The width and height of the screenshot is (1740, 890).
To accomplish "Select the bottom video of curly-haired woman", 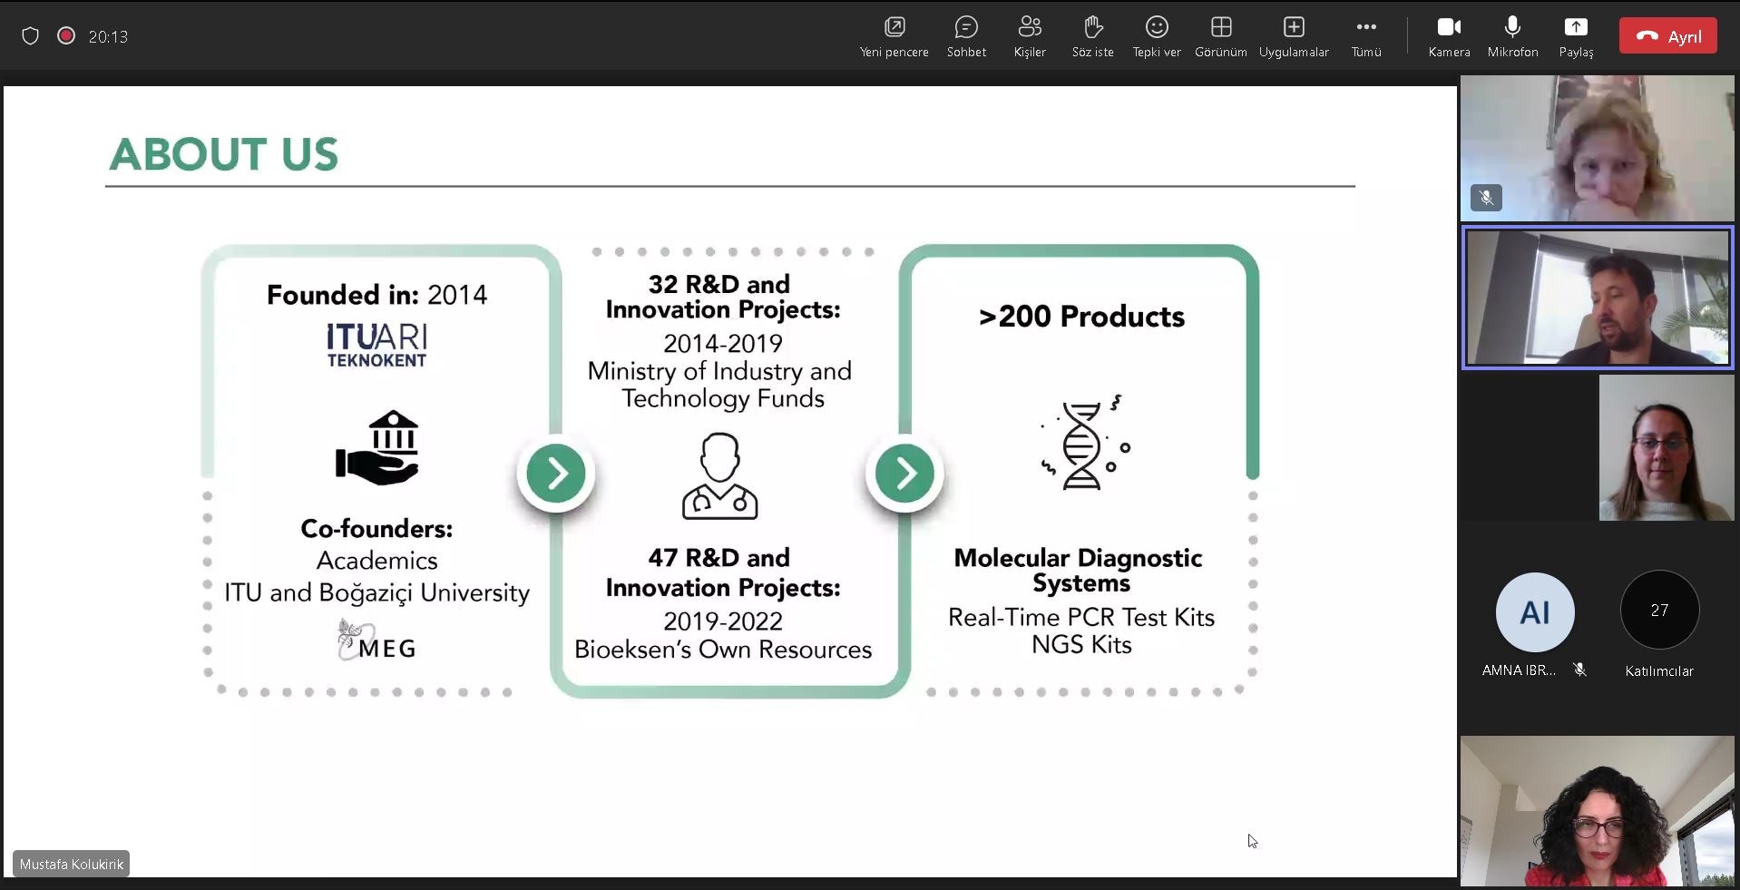I will click(1597, 811).
